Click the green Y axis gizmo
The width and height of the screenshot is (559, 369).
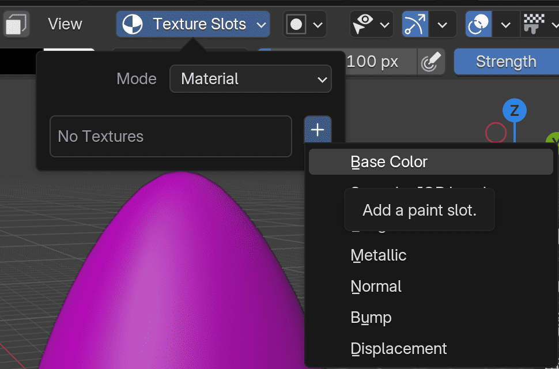click(x=553, y=140)
